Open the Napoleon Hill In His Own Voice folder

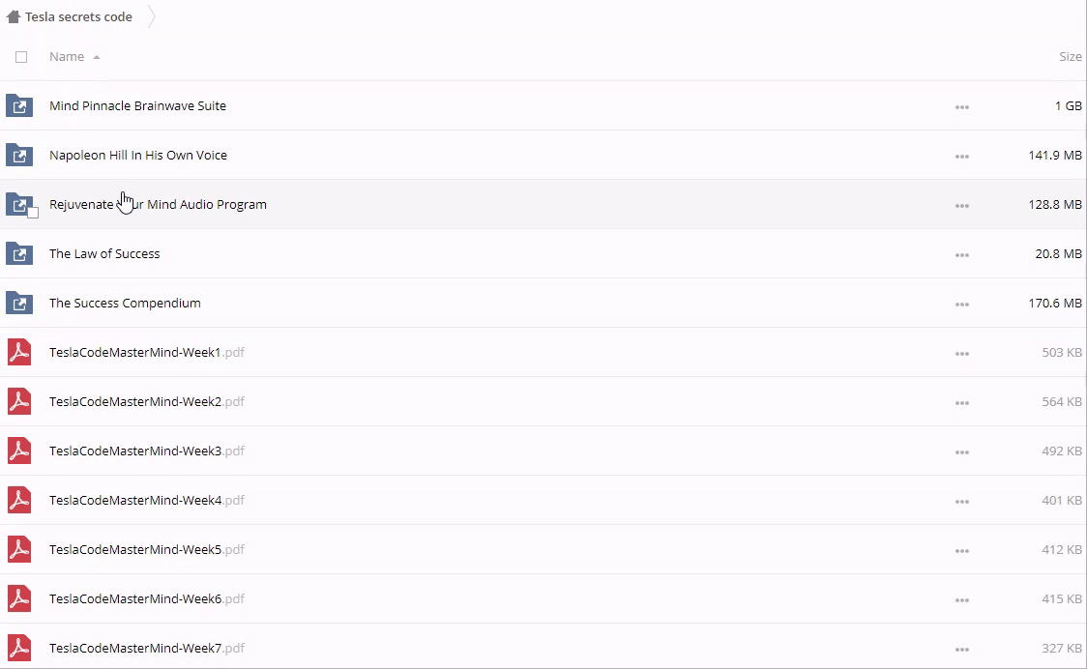coord(138,155)
